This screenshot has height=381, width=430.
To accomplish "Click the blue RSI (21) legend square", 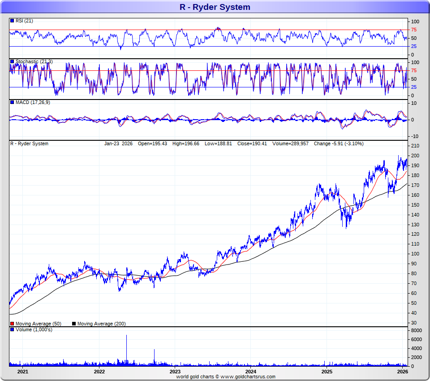I will tap(12, 21).
